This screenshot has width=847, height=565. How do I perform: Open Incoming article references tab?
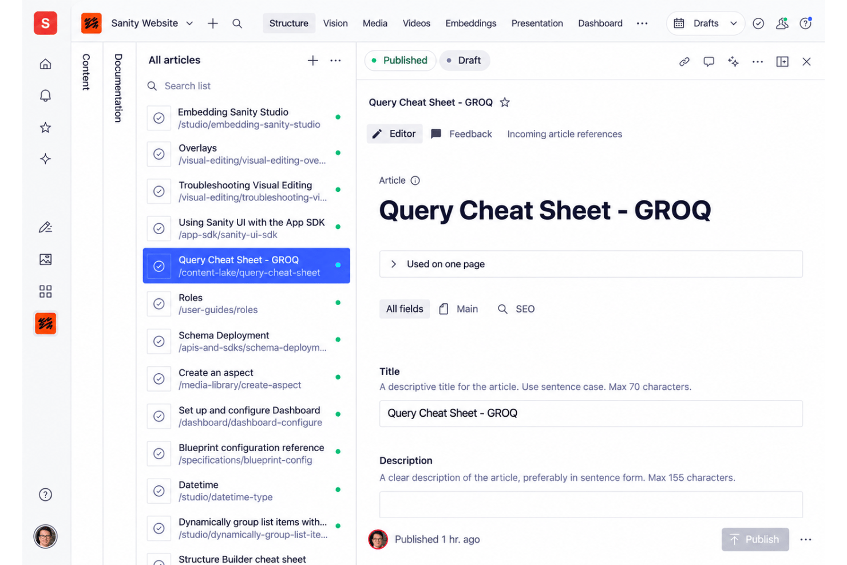click(564, 134)
